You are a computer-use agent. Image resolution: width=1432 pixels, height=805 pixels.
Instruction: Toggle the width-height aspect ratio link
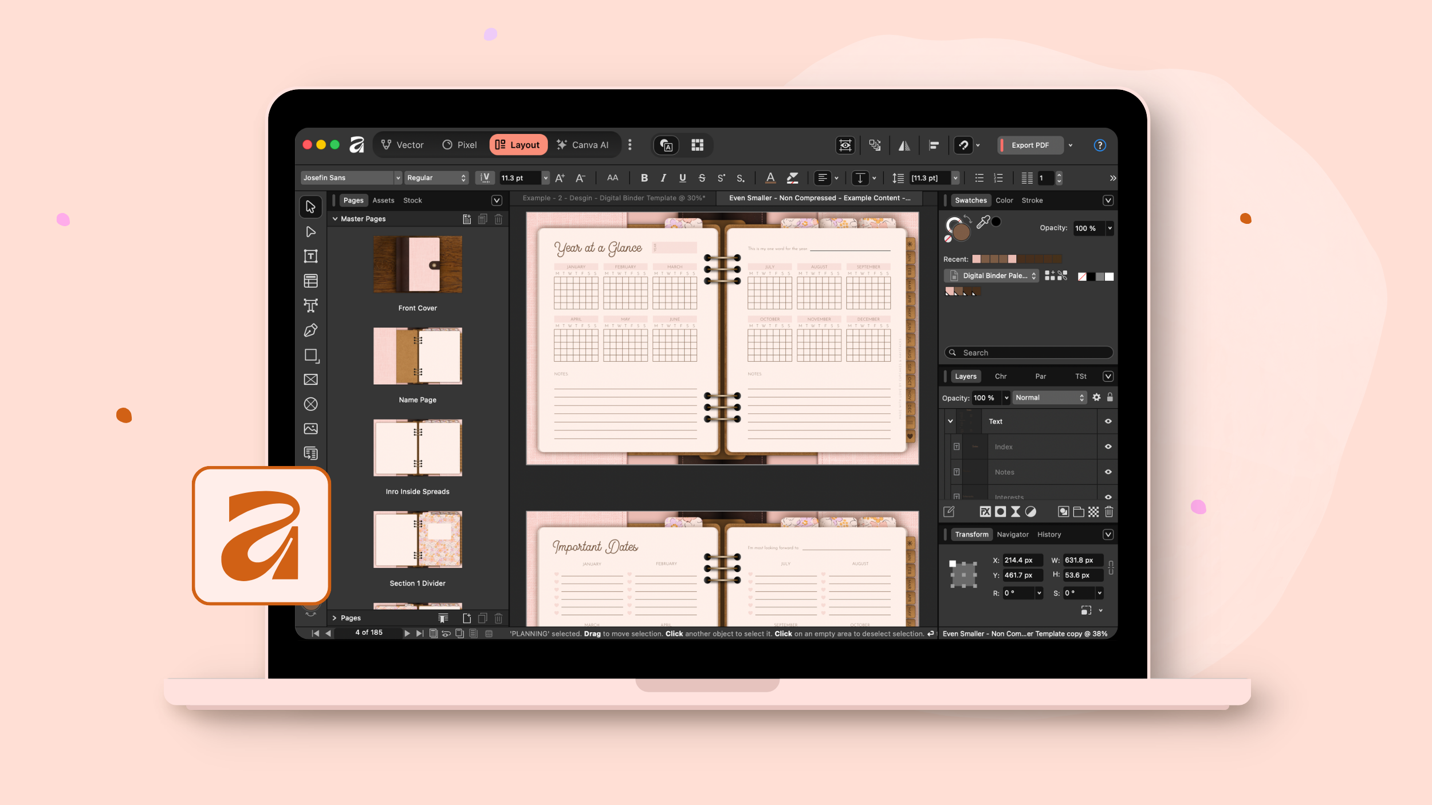[x=1110, y=567]
